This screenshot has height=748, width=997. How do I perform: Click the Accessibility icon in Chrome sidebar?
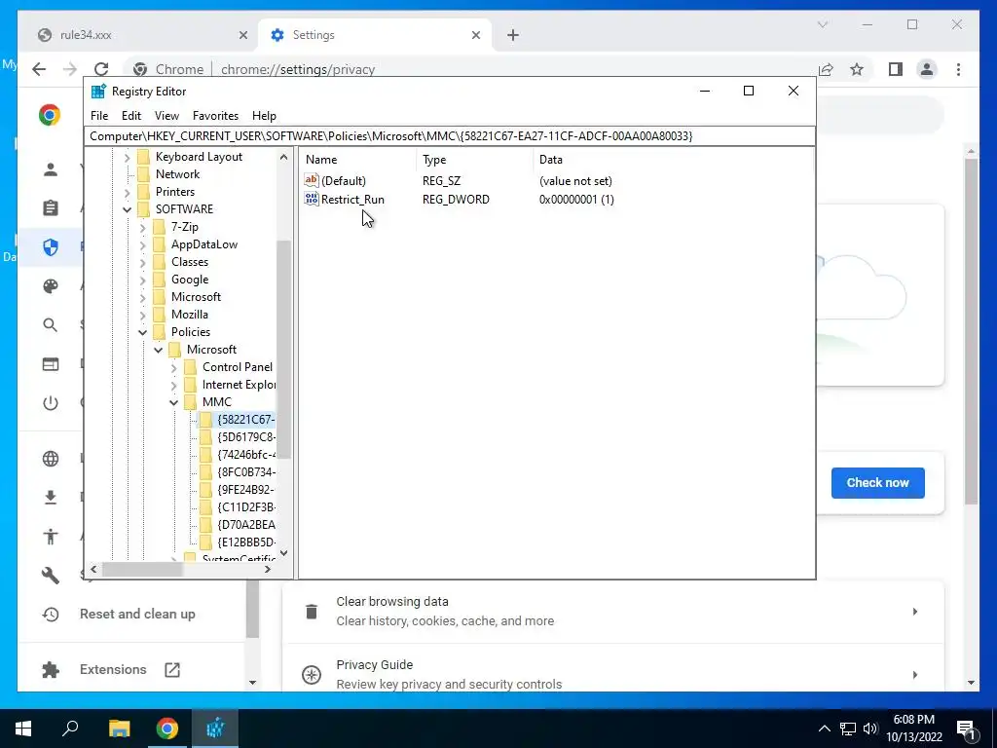pyautogui.click(x=51, y=537)
